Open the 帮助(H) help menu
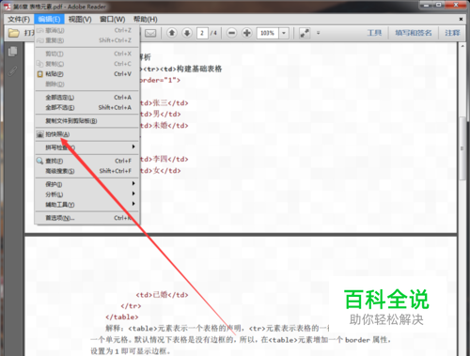Screen dimensions: 470x356 click(x=146, y=20)
